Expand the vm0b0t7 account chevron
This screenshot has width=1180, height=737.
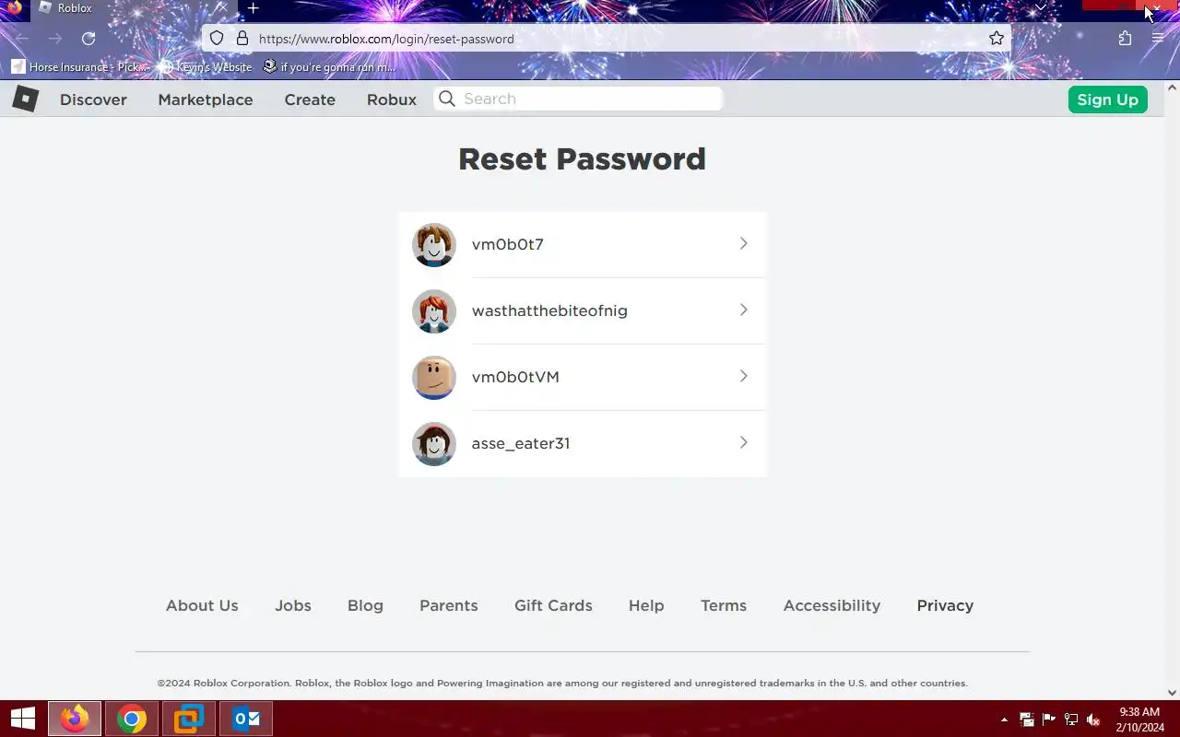(743, 243)
